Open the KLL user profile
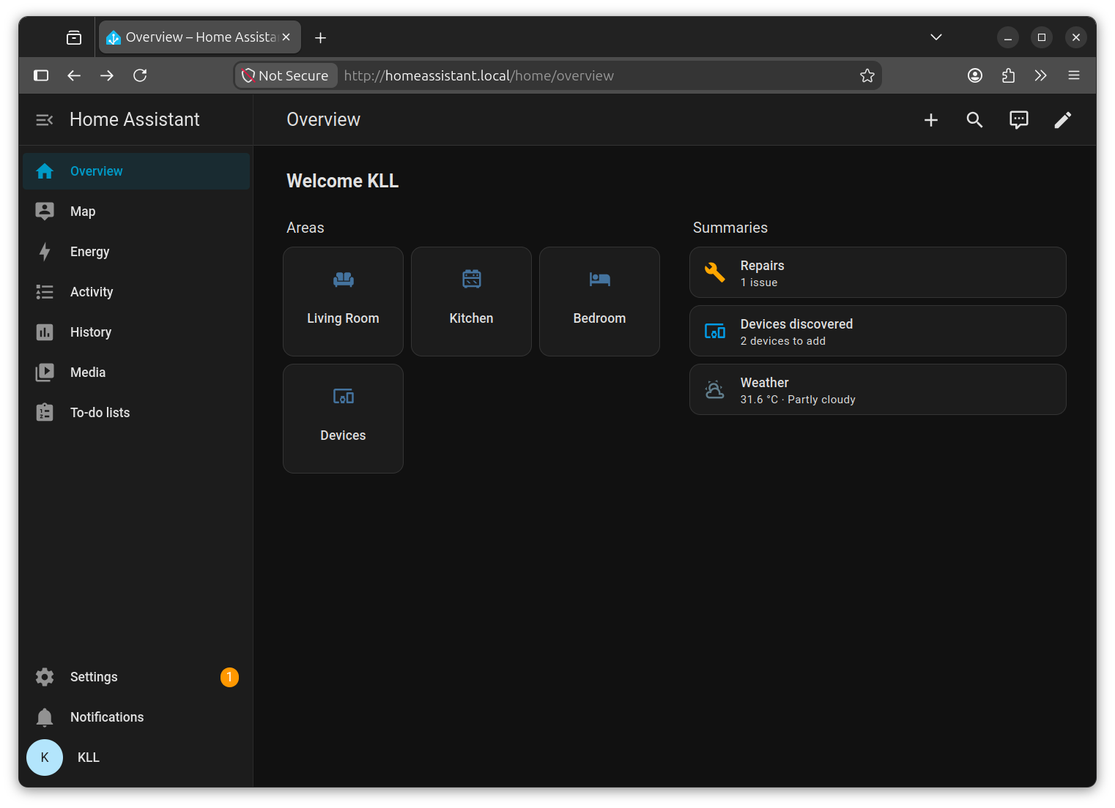Screen dimensions: 1115x808 point(136,757)
